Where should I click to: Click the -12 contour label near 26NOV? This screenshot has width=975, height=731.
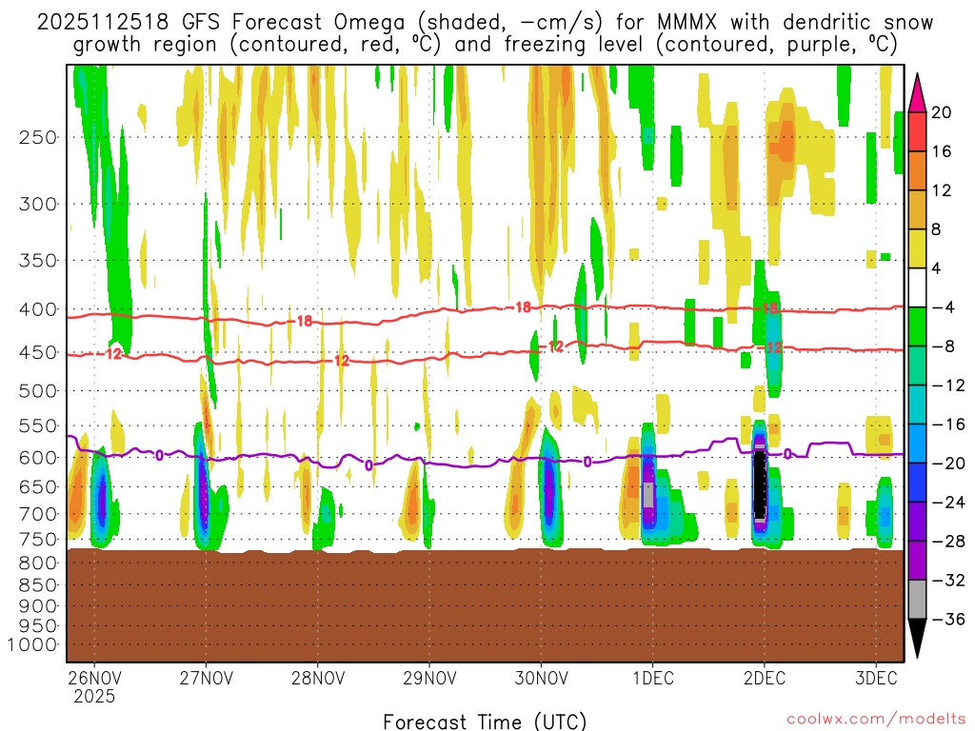point(109,354)
